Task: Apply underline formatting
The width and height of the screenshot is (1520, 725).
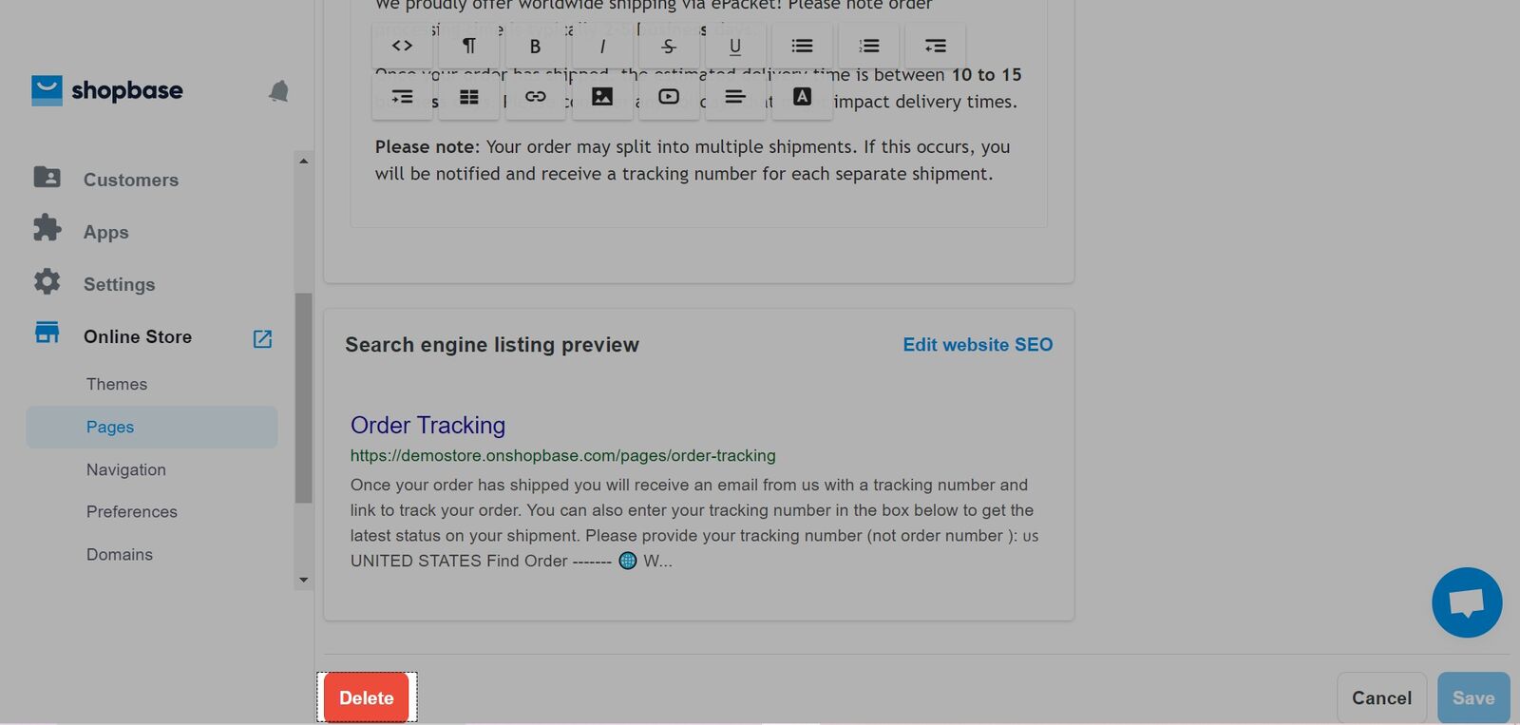Action: (x=734, y=46)
